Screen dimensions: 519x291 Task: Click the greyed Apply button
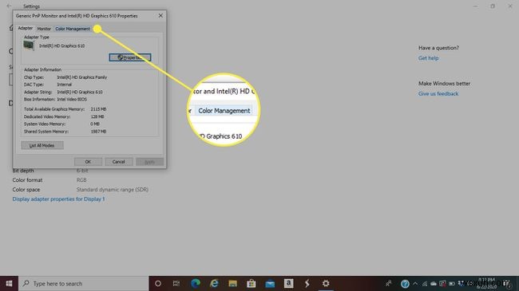coord(149,162)
